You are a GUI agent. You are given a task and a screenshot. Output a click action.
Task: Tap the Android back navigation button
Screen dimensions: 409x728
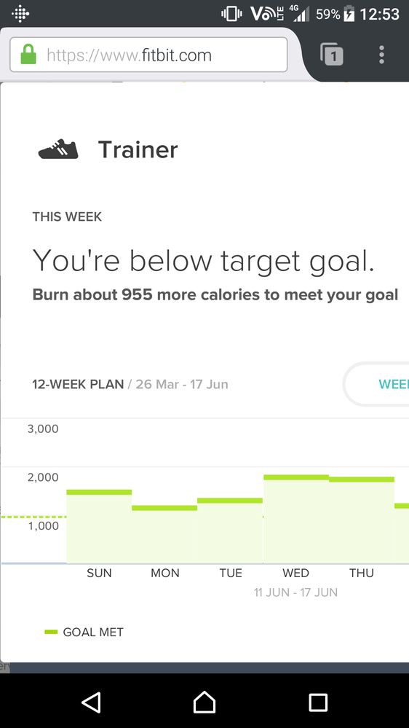click(92, 702)
